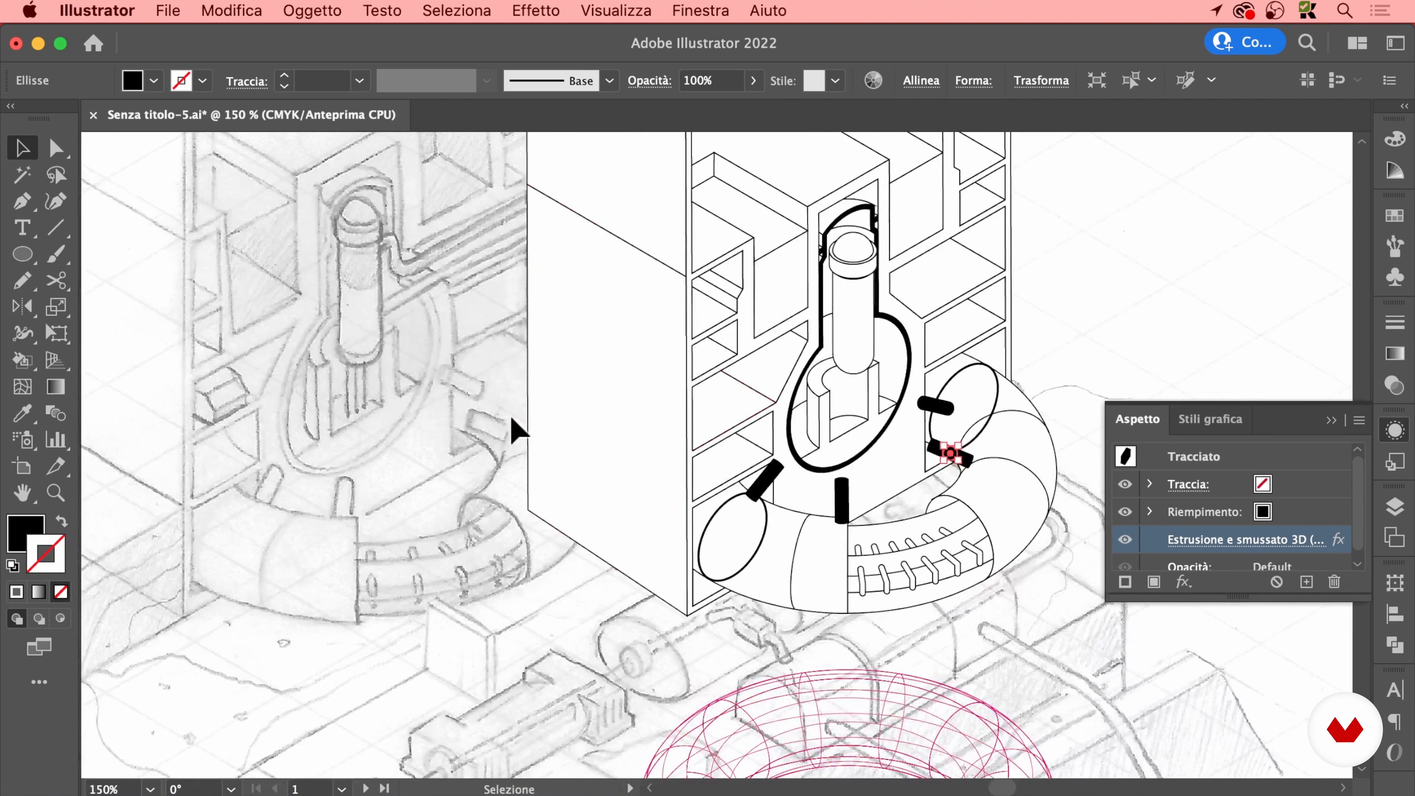Screen dimensions: 1415x796
Task: Open the Visualizza menu
Action: 616,10
